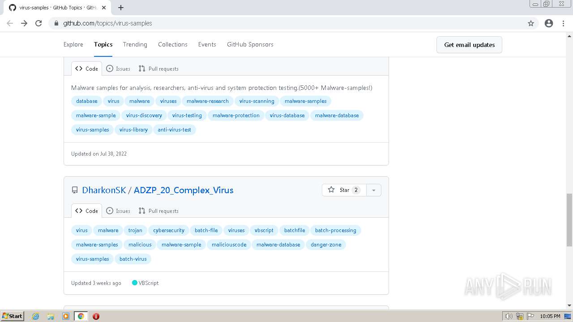Image resolution: width=573 pixels, height=322 pixels.
Task: Click the 'Updated on Jul 30, 2022' text
Action: [x=99, y=154]
